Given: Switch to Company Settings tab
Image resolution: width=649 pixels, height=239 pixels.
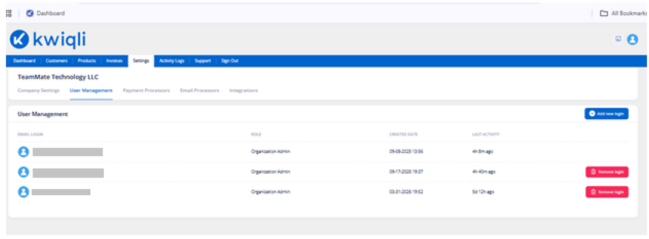Looking at the screenshot, I should point(38,90).
